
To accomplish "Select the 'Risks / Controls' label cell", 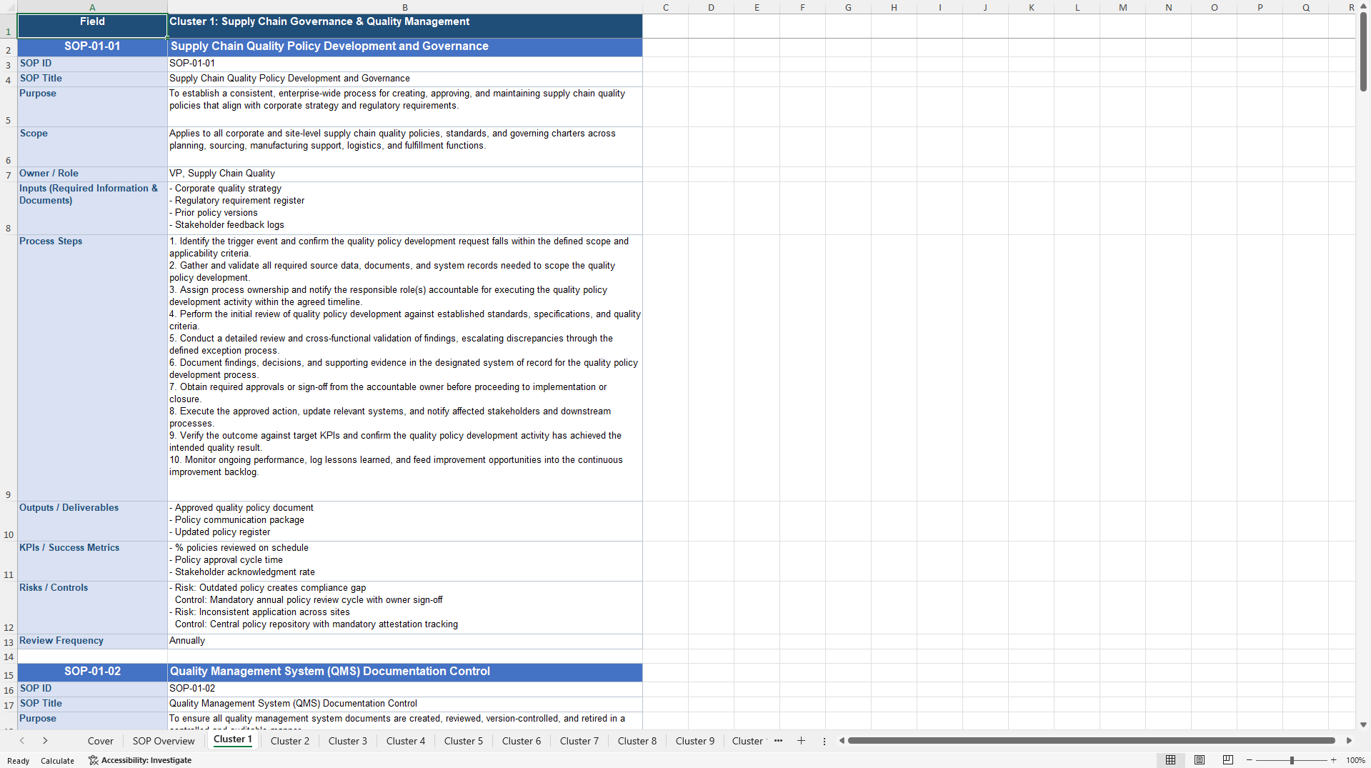I will point(92,607).
